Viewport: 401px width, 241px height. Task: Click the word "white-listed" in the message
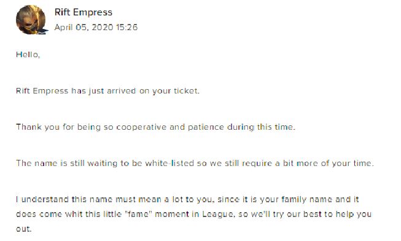click(x=169, y=163)
